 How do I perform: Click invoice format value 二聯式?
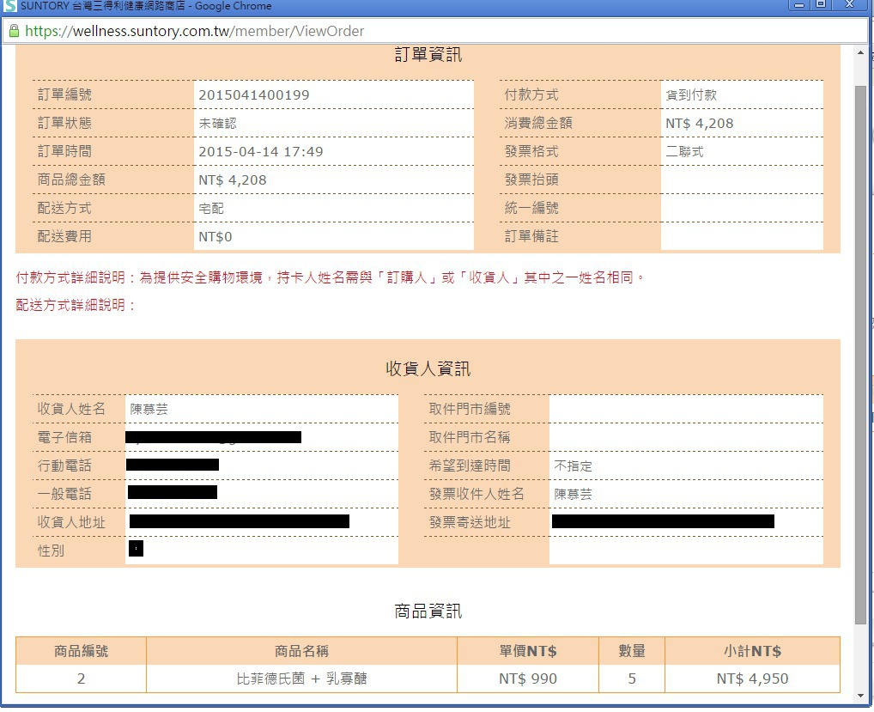coord(684,152)
